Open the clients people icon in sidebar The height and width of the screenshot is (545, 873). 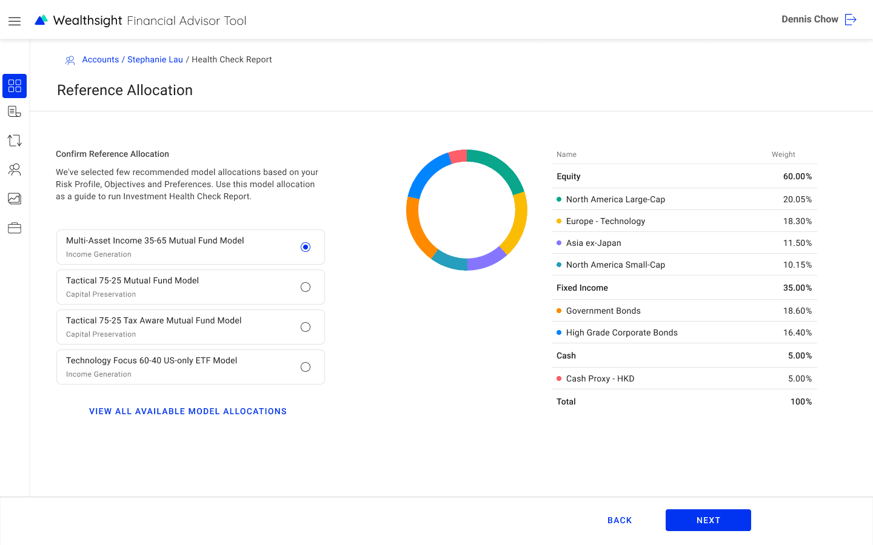pos(15,170)
